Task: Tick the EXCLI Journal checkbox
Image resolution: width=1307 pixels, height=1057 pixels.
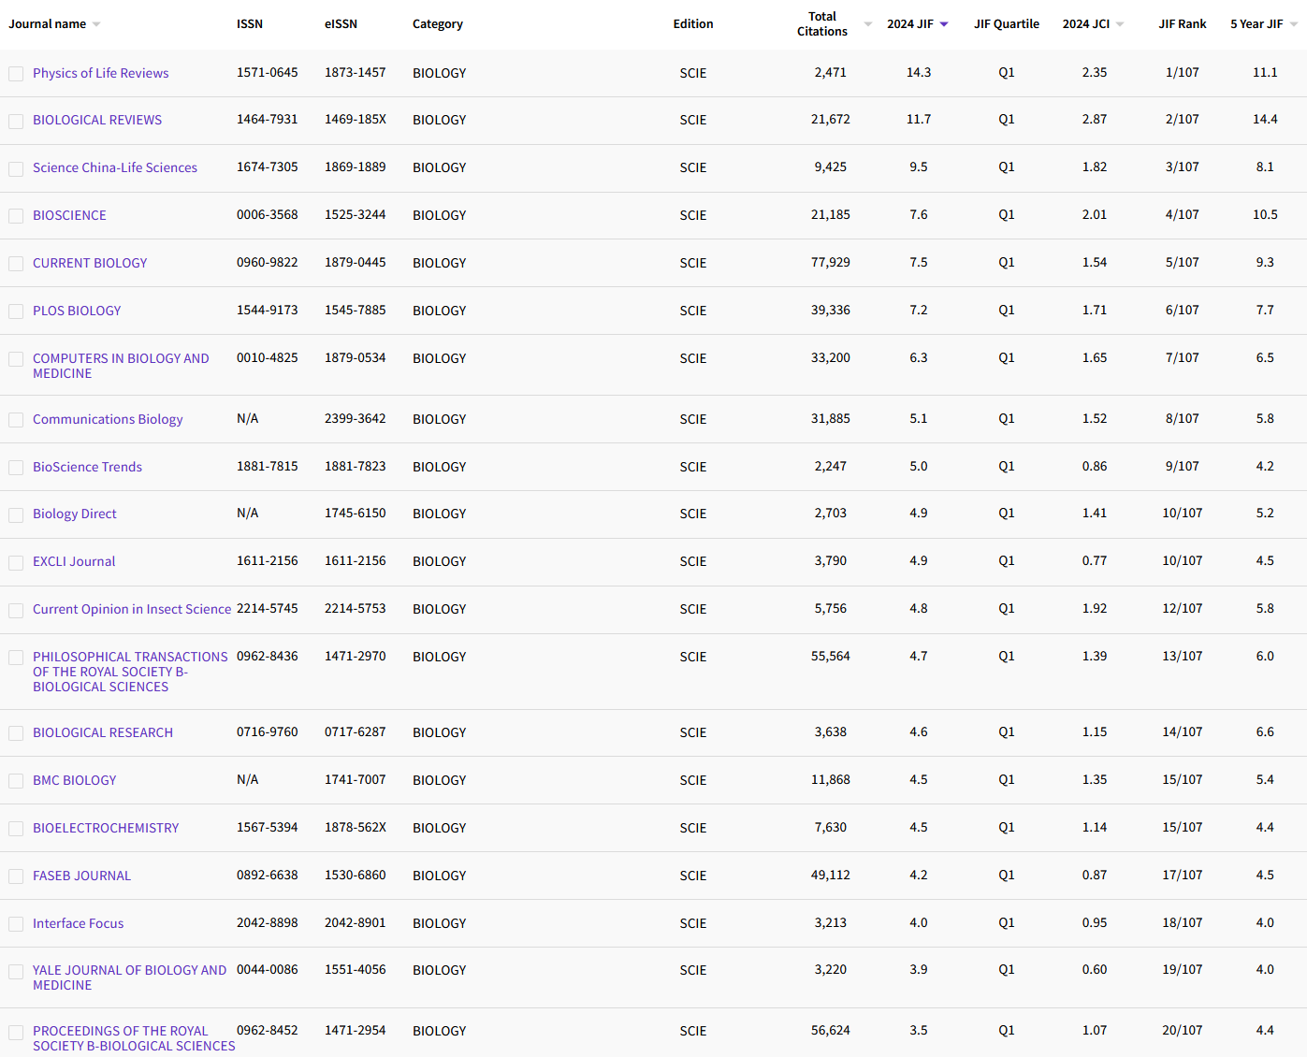Action: click(x=16, y=563)
